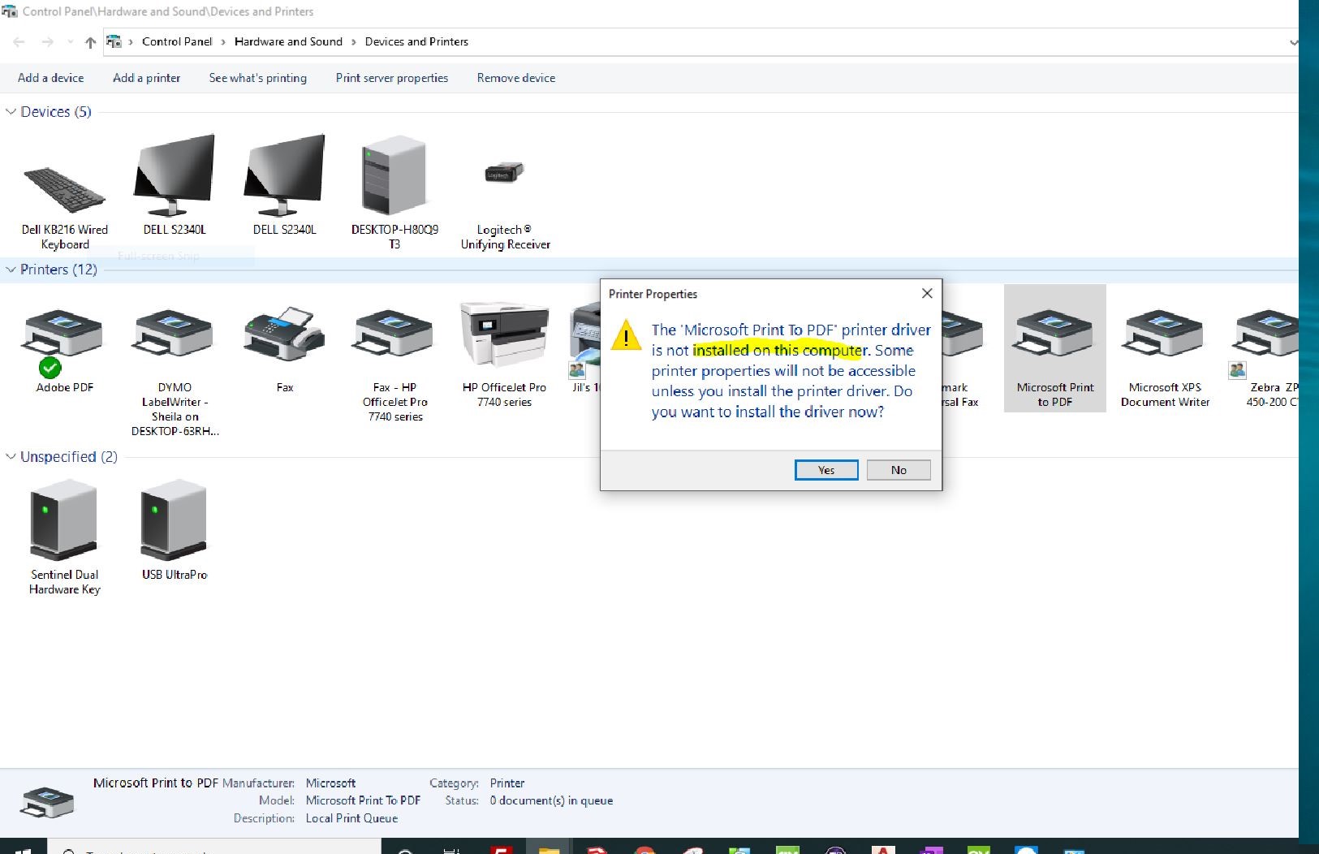
Task: Select the Logitech Unifying Receiver device
Action: [x=505, y=203]
